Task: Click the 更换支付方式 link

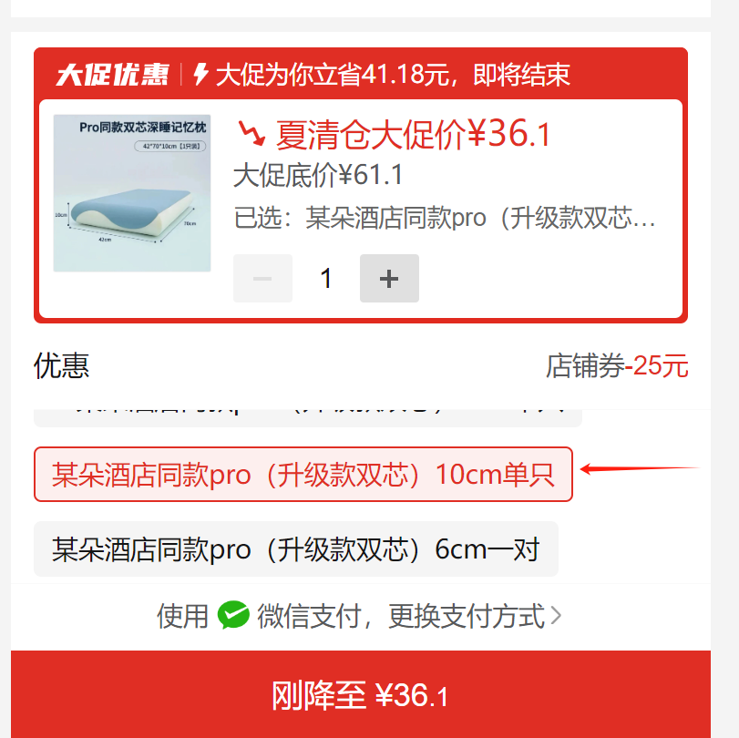Action: tap(467, 616)
